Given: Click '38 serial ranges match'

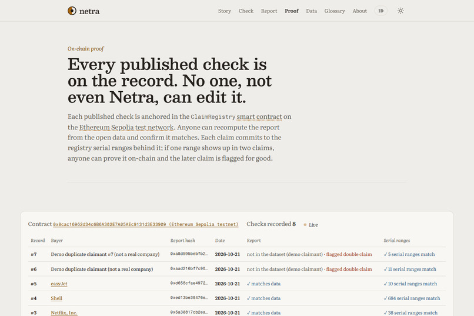Looking at the screenshot, I should click(x=410, y=312).
